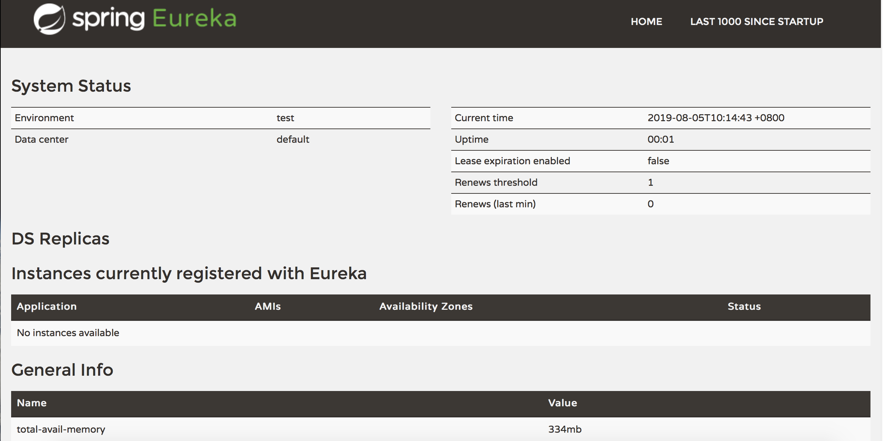Click the Renews (last min) value 0
The image size is (883, 441).
650,204
